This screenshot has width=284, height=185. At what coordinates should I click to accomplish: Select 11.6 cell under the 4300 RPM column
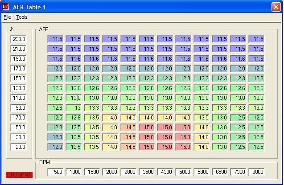[165, 59]
